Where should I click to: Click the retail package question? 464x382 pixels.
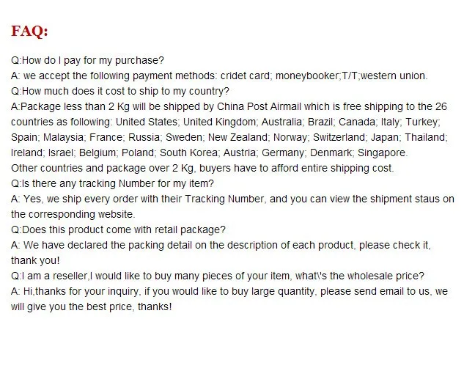click(x=118, y=229)
